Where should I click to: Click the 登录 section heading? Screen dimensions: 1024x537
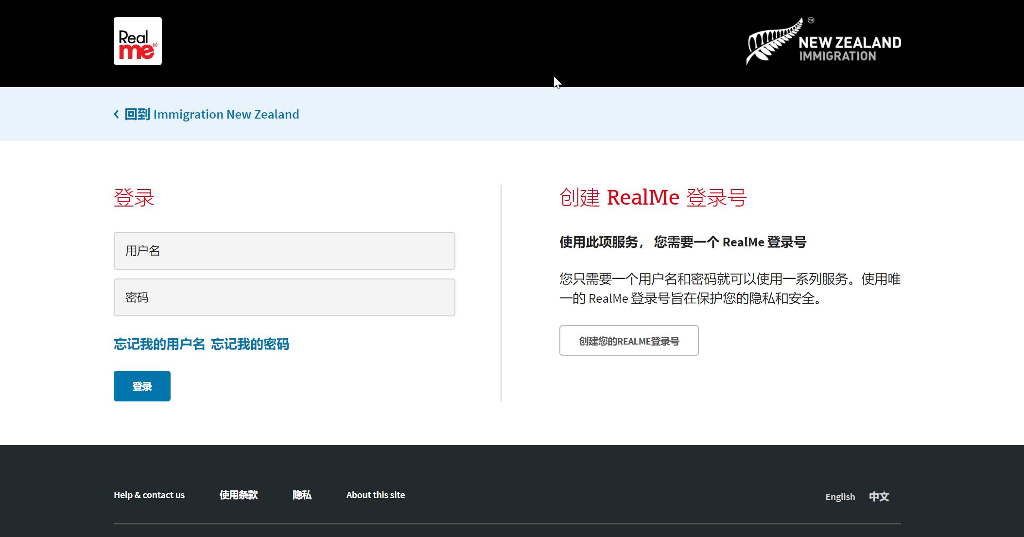[134, 198]
